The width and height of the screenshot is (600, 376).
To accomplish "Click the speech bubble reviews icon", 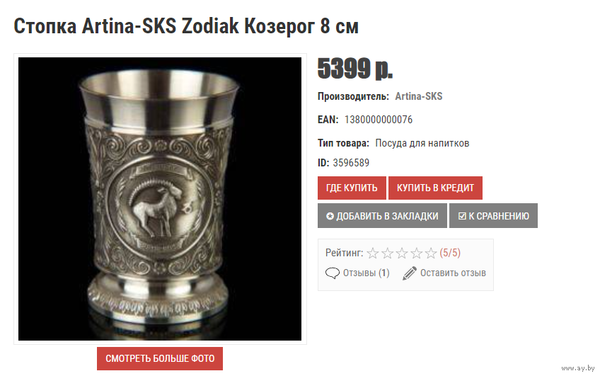I will (332, 273).
